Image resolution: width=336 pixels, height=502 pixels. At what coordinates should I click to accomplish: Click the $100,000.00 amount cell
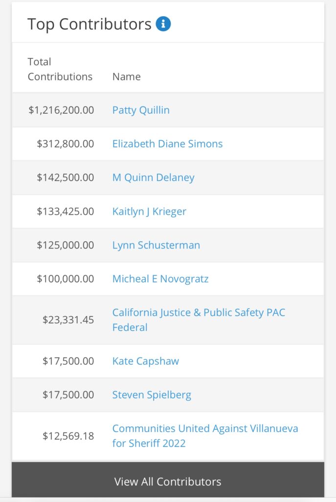coord(66,279)
